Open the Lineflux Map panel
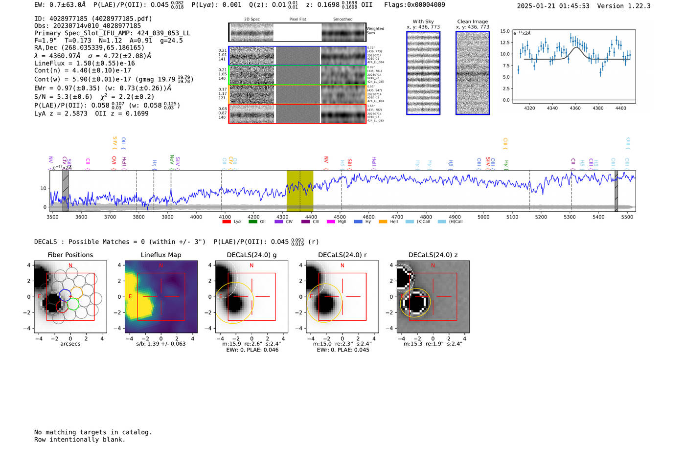The height and width of the screenshot is (466, 685). coord(161,297)
